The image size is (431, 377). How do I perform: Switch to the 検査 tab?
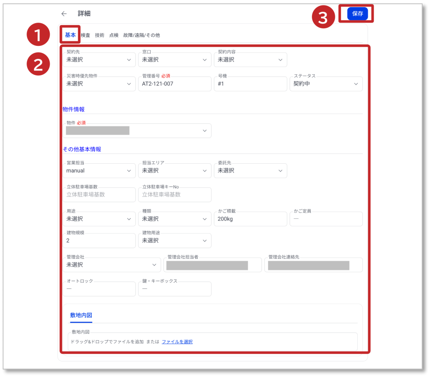(85, 35)
